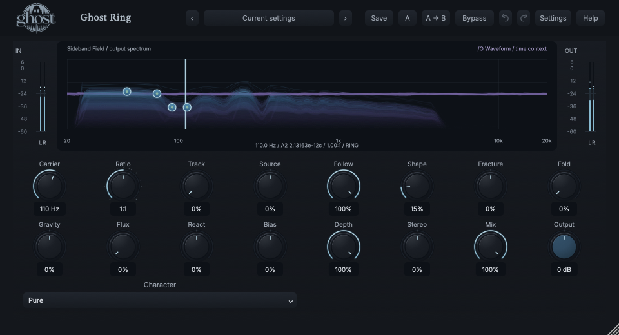The image size is (619, 335).
Task: Click the window resize grip corner
Action: click(613, 329)
